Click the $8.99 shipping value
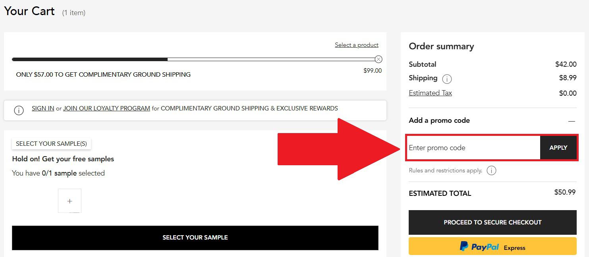 click(x=568, y=78)
